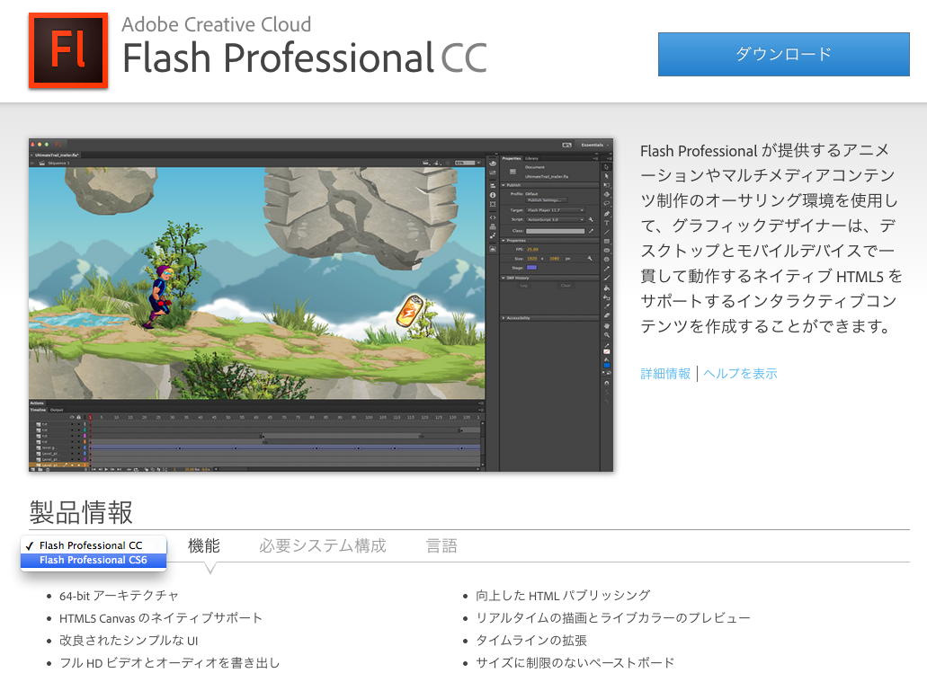
Task: Click the リアルタイムの描画とライブカラーのプレビュー bullet
Action: pyautogui.click(x=613, y=618)
